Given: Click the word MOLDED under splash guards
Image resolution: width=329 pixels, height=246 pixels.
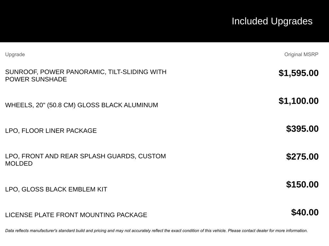Looking at the screenshot, I should pyautogui.click(x=19, y=164).
